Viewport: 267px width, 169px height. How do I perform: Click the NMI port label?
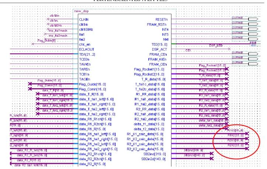[x=166, y=39]
